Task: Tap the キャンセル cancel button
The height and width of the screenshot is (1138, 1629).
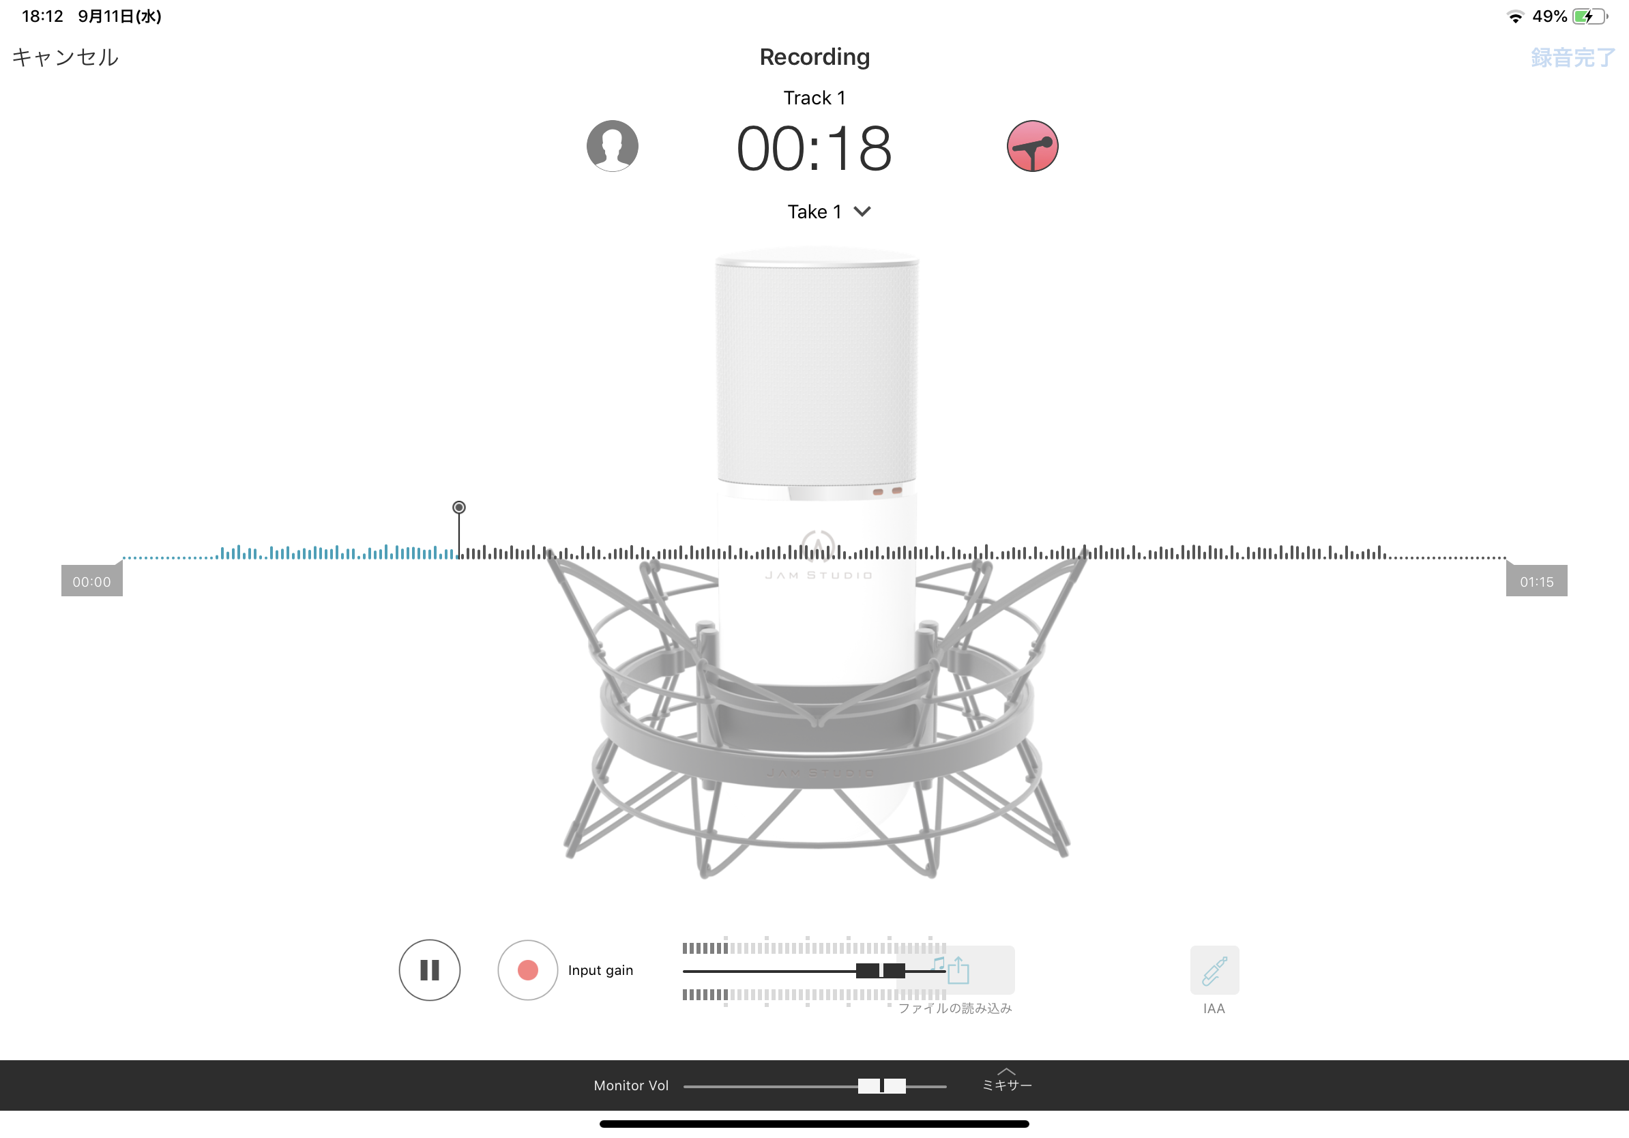Action: (x=65, y=57)
